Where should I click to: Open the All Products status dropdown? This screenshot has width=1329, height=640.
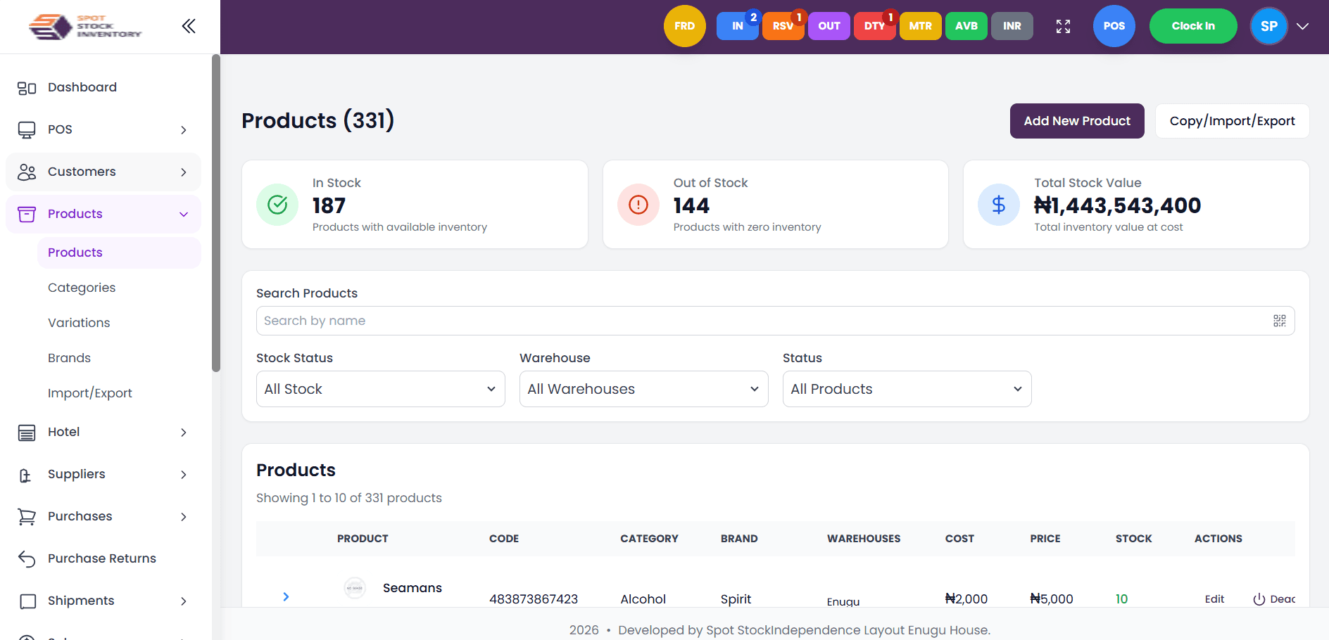coord(907,389)
